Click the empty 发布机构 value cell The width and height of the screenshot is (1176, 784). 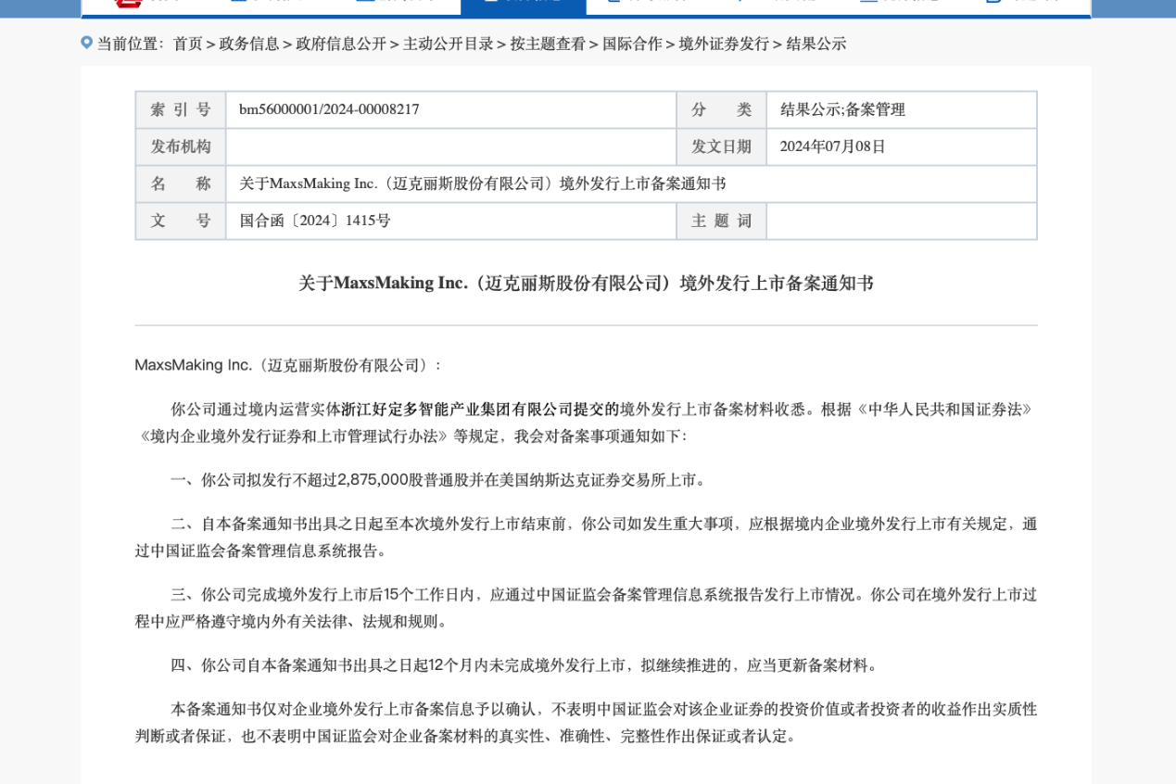point(450,146)
